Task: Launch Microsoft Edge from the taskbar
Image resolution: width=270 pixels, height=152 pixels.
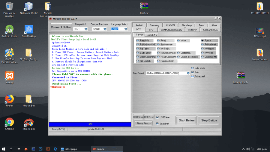Action: (55, 149)
